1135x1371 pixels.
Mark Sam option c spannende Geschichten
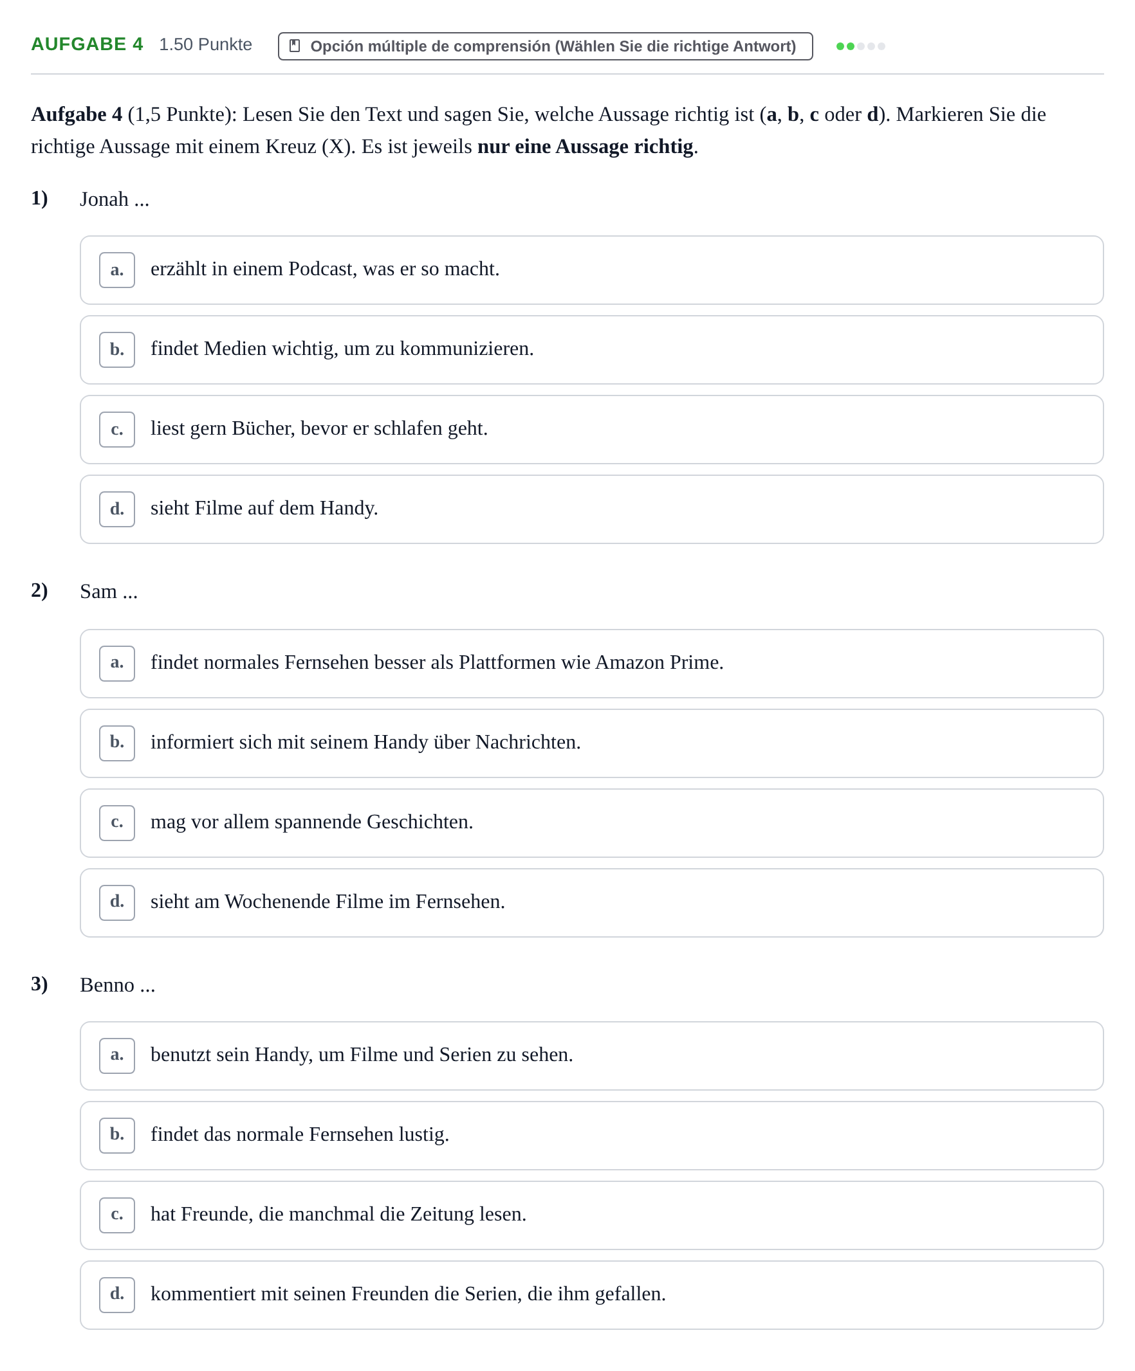[x=591, y=822]
